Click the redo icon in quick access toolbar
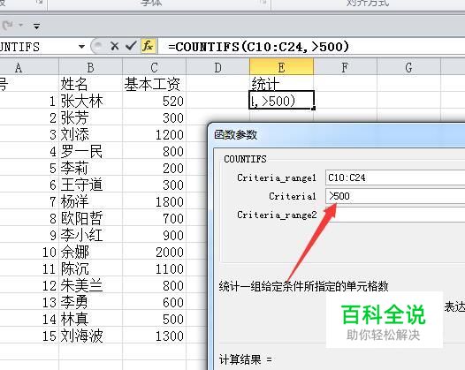Viewport: 465px width, 370px height. tap(7, 26)
